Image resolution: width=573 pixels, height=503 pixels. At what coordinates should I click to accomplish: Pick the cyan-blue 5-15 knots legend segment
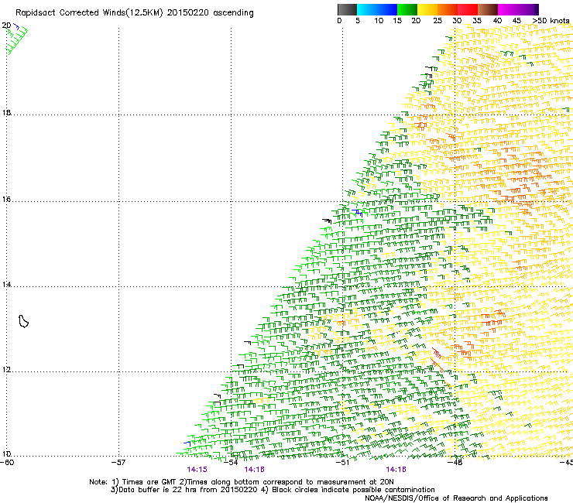[x=377, y=9]
